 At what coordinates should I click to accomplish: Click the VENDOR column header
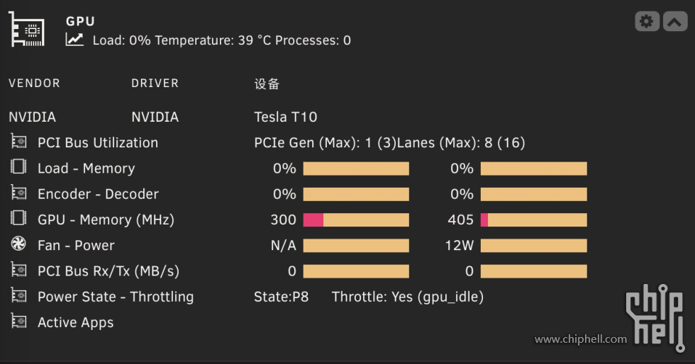click(34, 84)
